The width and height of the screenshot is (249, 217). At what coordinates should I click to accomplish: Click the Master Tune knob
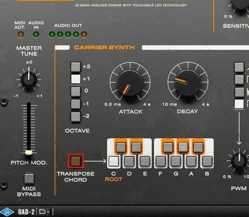[x=29, y=80]
